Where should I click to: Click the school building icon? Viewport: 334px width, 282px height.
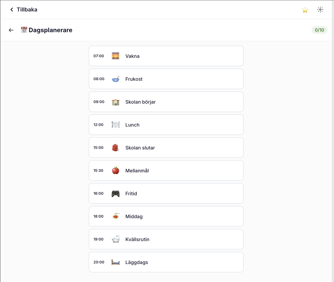point(115,102)
